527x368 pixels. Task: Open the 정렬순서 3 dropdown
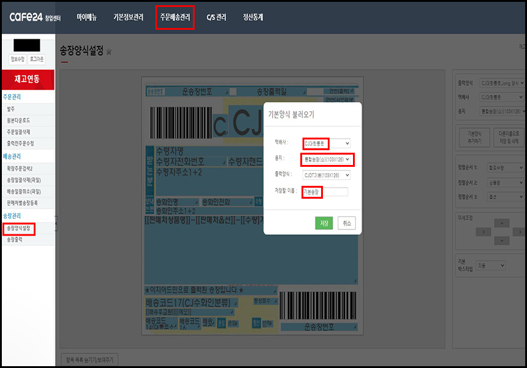click(506, 197)
